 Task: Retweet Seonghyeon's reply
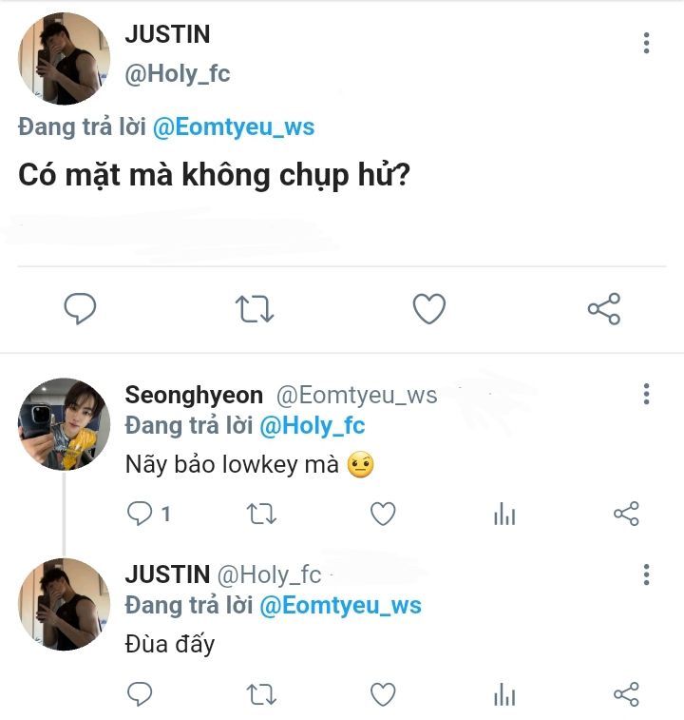(261, 515)
